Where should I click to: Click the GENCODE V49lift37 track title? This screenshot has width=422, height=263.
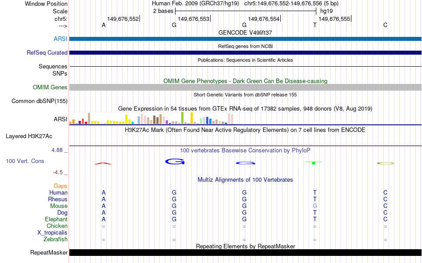(x=245, y=32)
